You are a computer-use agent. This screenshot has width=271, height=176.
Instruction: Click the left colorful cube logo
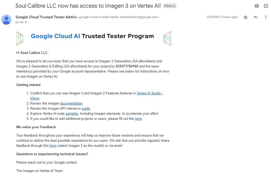[x=20, y=38]
